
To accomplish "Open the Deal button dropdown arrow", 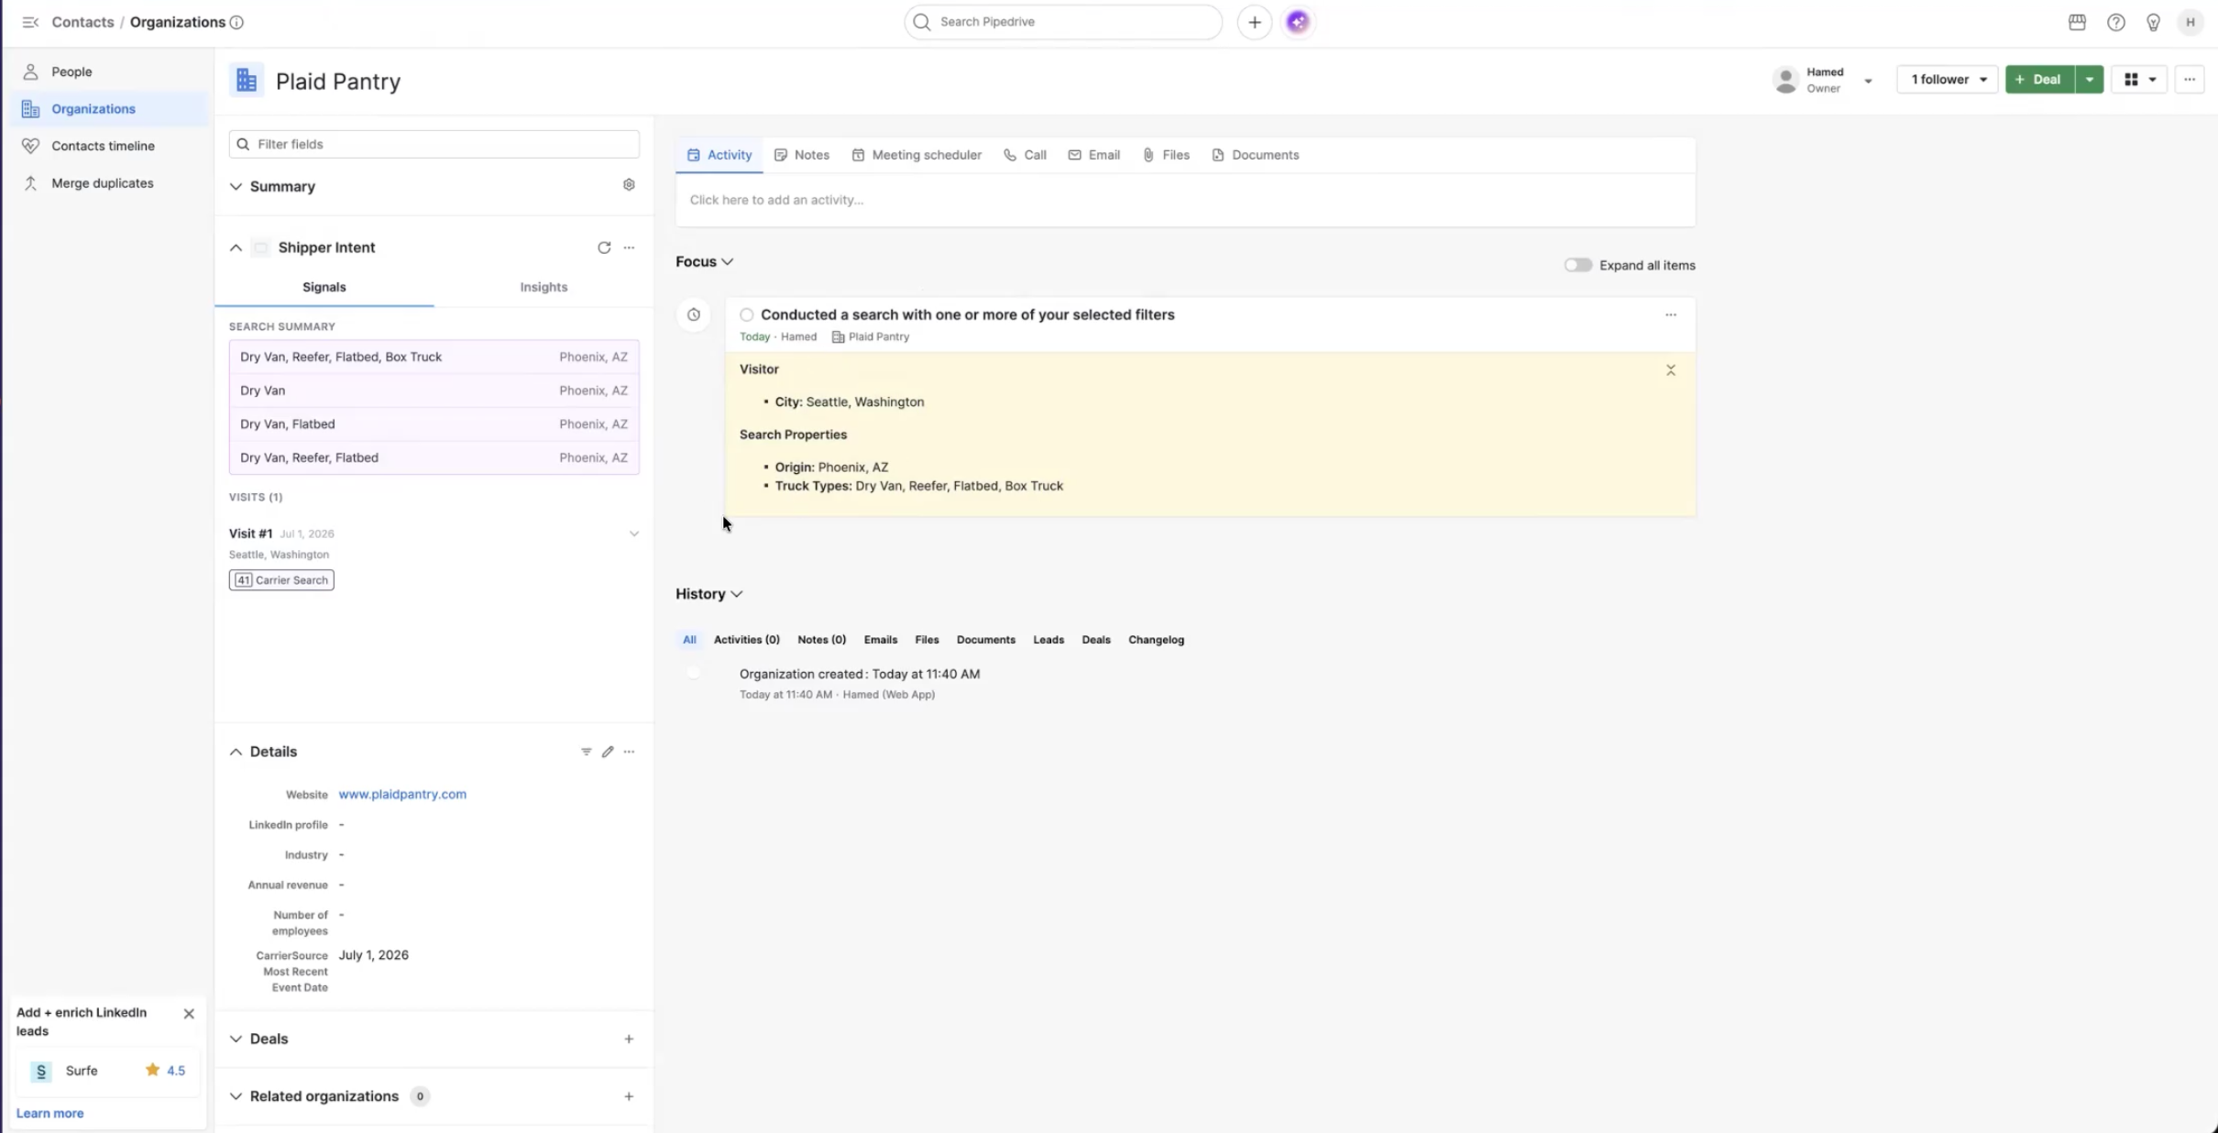I will [x=2090, y=80].
